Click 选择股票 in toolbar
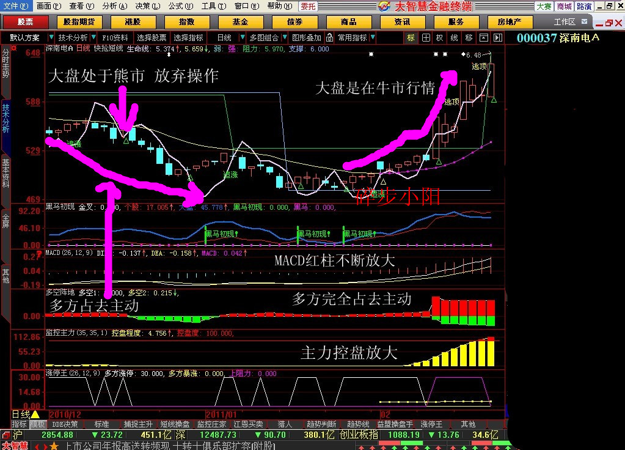 [152, 37]
